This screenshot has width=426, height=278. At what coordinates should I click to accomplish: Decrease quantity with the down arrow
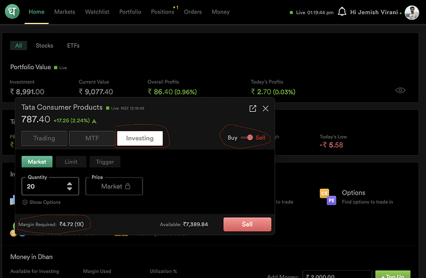69,189
